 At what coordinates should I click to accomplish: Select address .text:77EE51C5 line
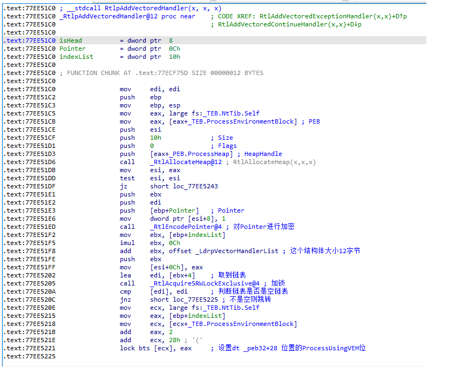29,113
